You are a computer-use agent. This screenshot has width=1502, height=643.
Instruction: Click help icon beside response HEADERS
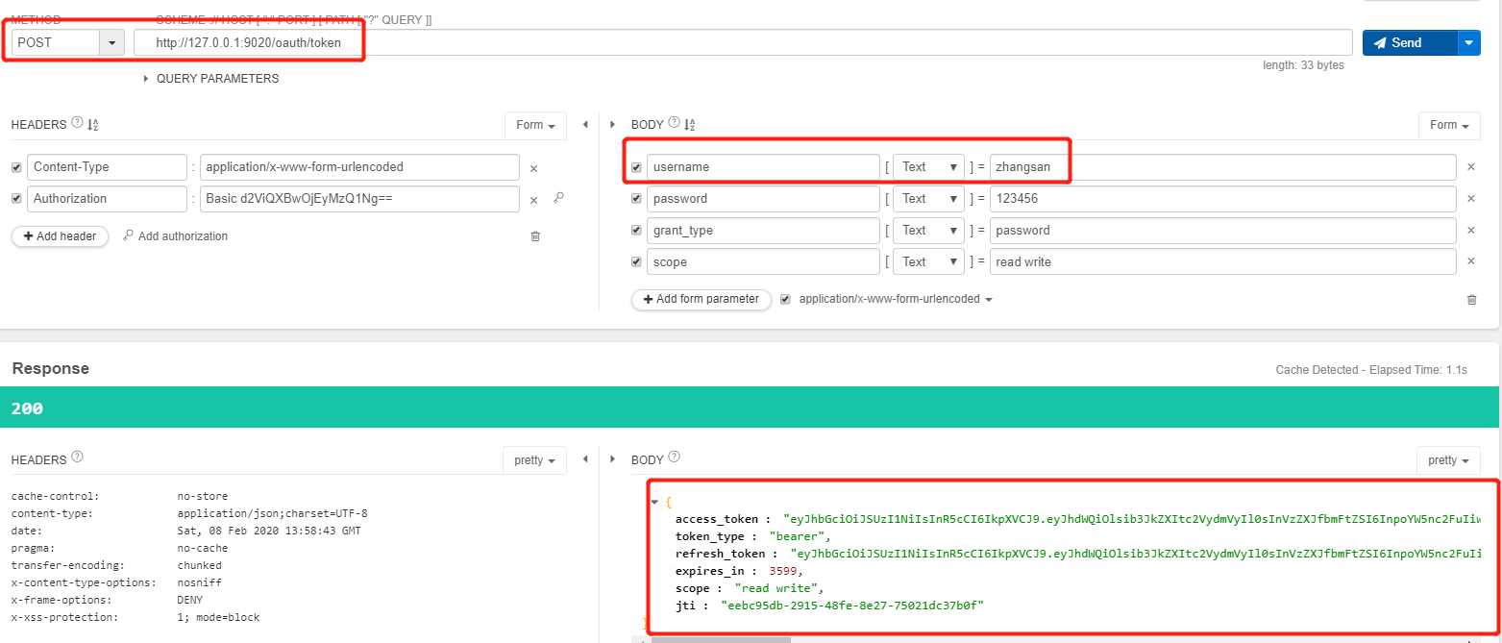pos(77,457)
